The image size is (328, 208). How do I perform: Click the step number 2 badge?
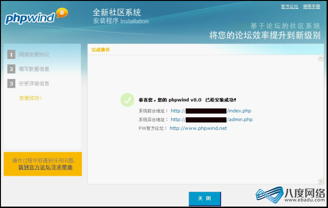(11, 69)
